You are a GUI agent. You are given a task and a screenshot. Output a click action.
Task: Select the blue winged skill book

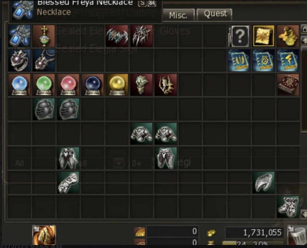coord(239,60)
